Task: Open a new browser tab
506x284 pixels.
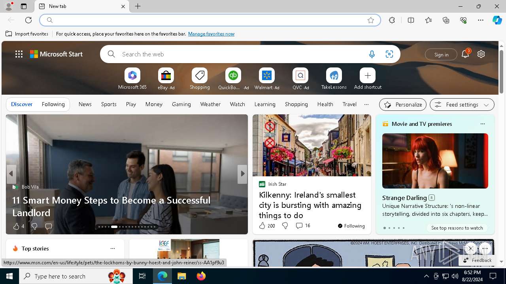Action: (138, 6)
